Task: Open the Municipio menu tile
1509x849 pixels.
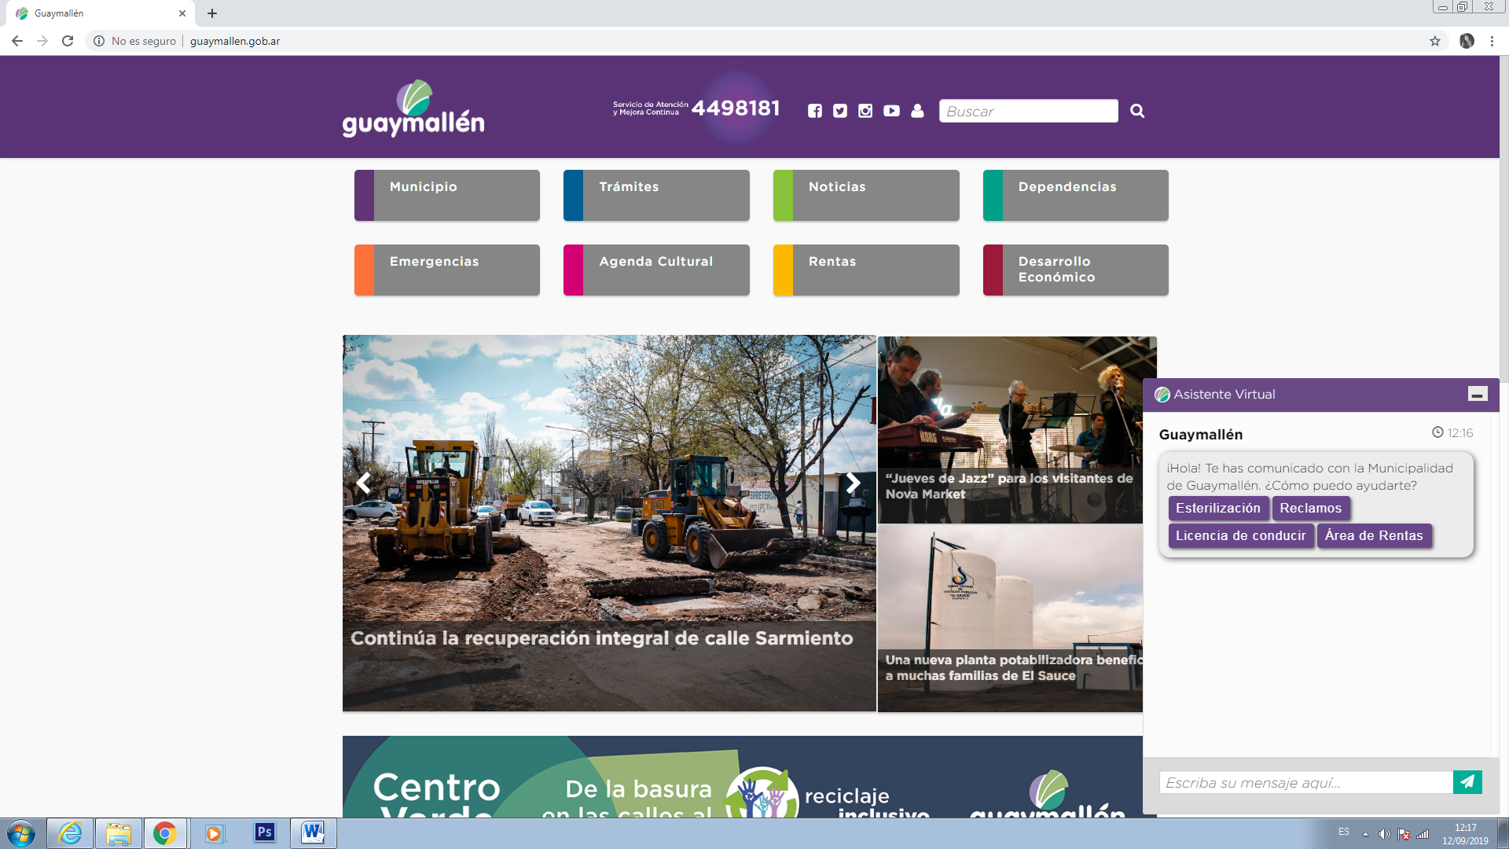Action: [447, 195]
